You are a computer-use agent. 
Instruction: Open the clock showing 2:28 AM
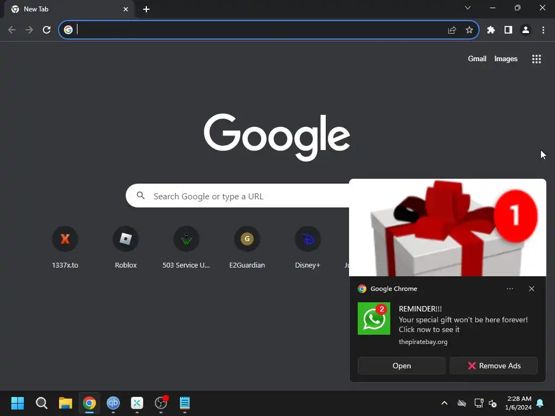tap(519, 403)
